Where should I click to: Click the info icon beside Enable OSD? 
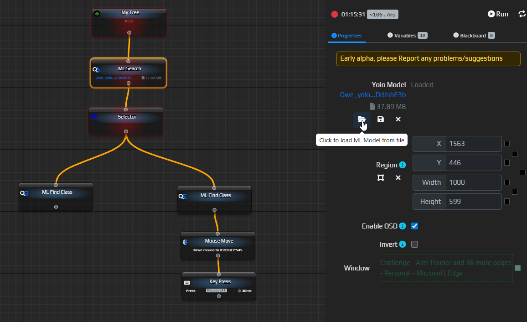[402, 226]
